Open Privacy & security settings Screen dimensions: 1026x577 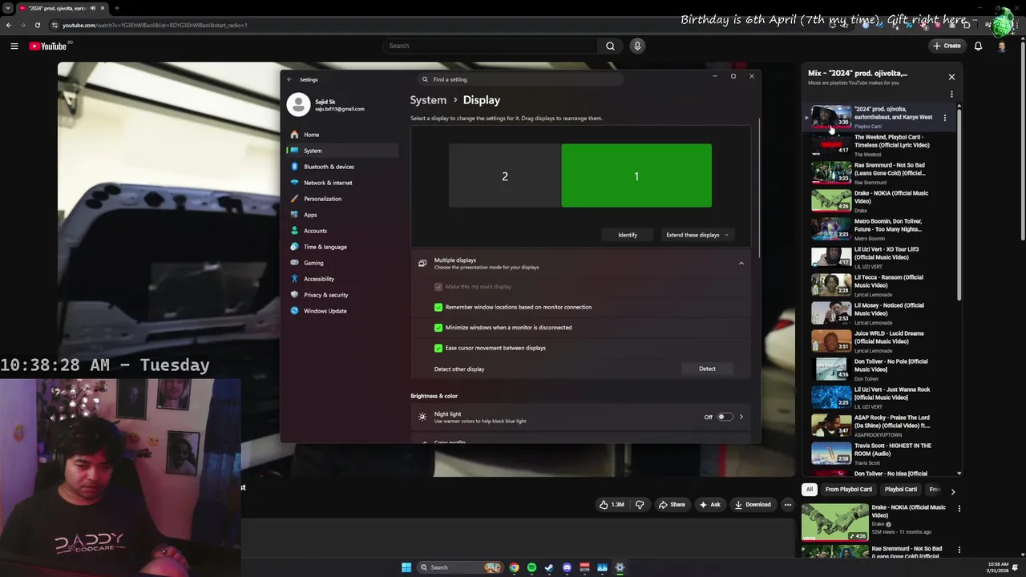325,295
